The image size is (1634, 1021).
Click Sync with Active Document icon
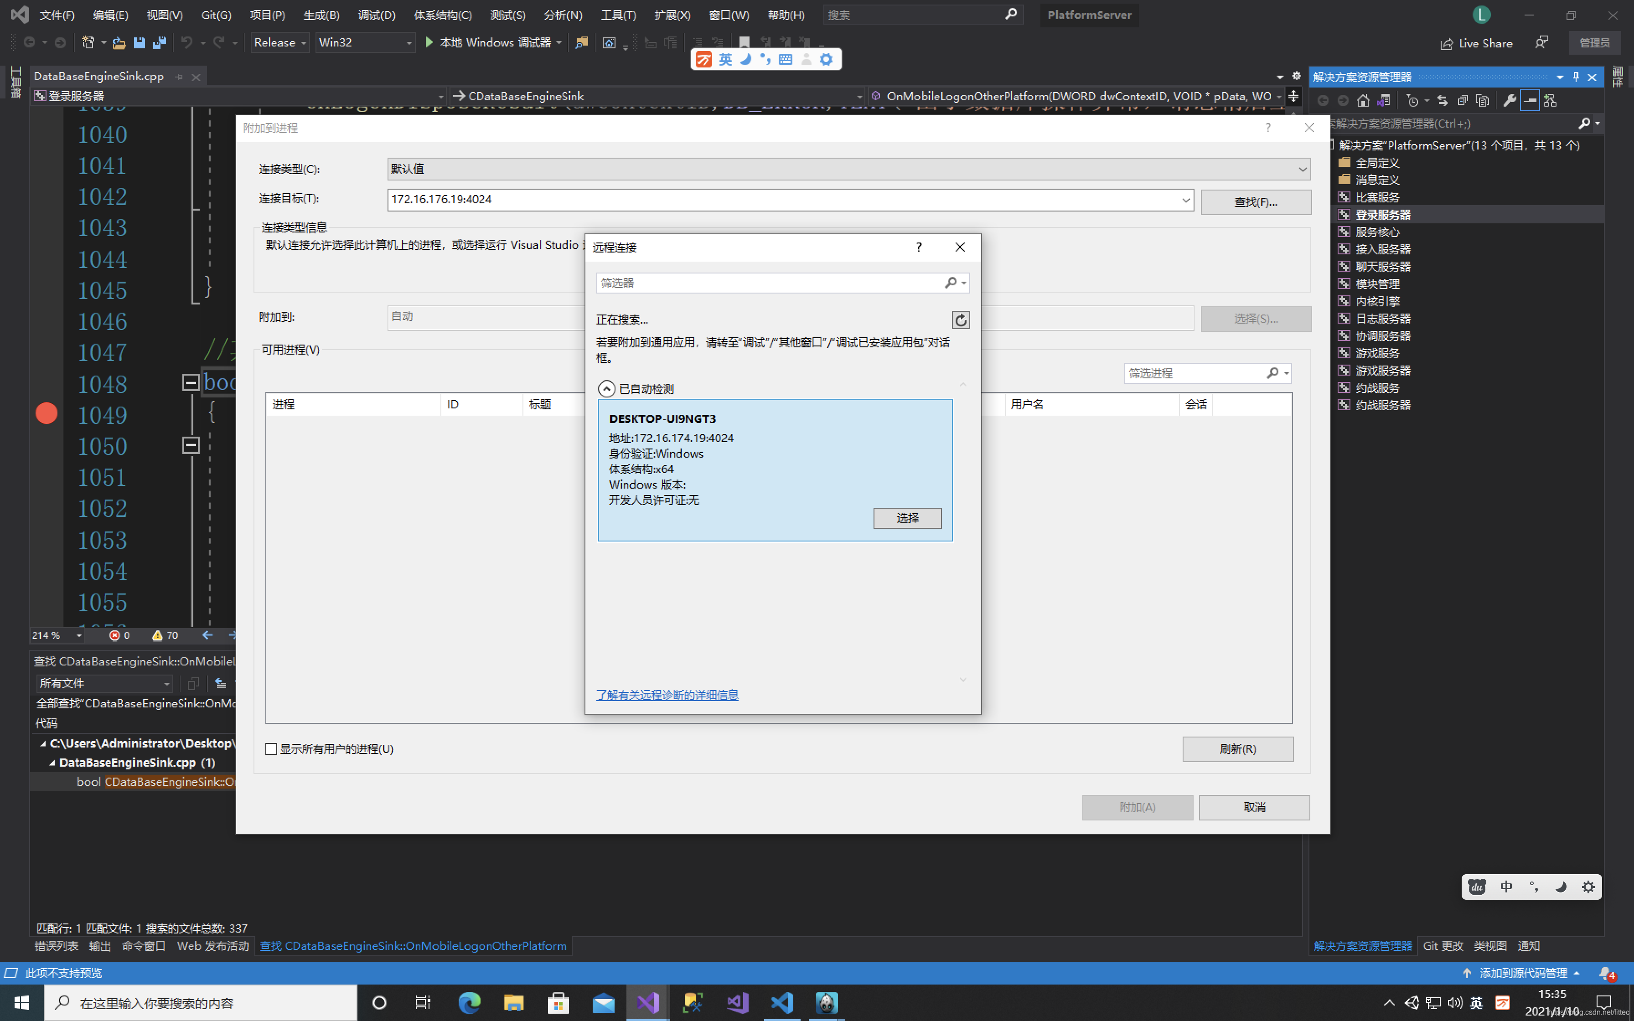pos(1442,101)
